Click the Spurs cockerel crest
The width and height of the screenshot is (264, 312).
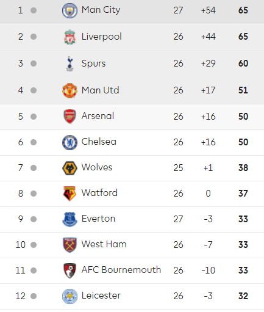70,63
